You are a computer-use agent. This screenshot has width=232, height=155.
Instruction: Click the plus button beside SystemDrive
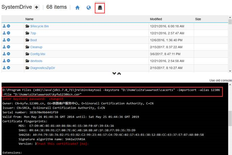click(37, 7)
